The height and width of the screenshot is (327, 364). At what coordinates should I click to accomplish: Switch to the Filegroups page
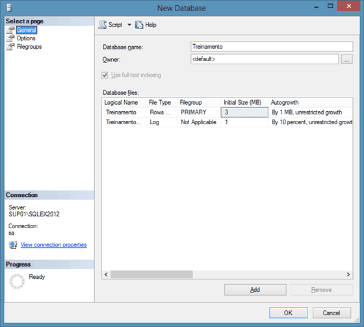point(29,47)
